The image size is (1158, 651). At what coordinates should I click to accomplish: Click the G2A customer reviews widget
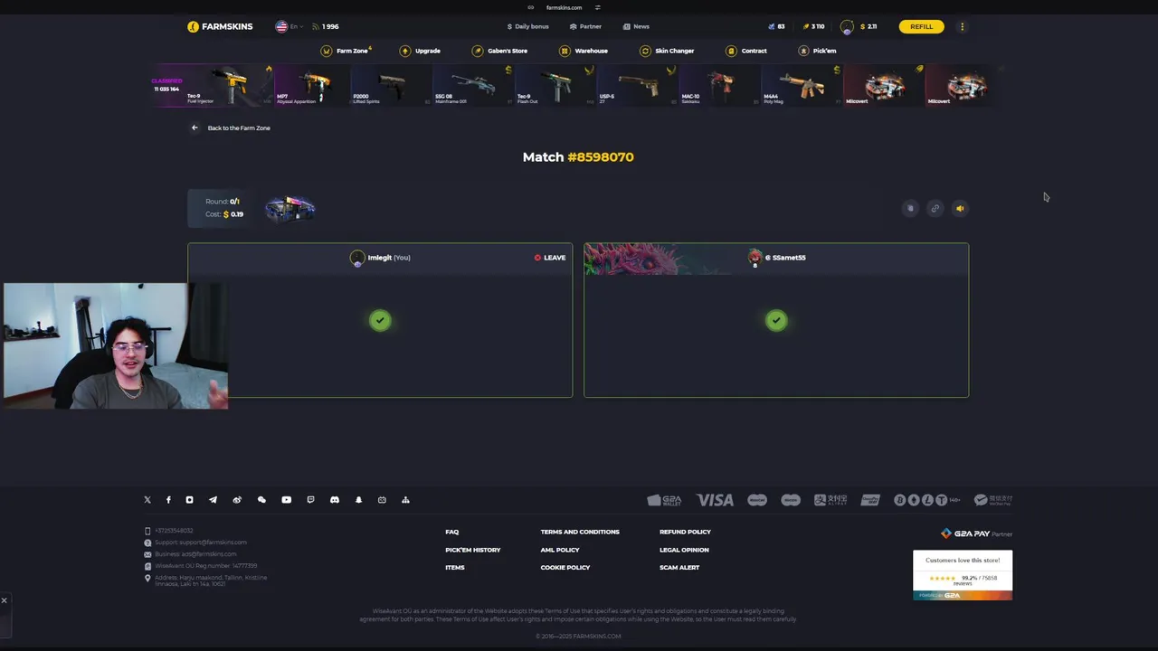point(963,575)
